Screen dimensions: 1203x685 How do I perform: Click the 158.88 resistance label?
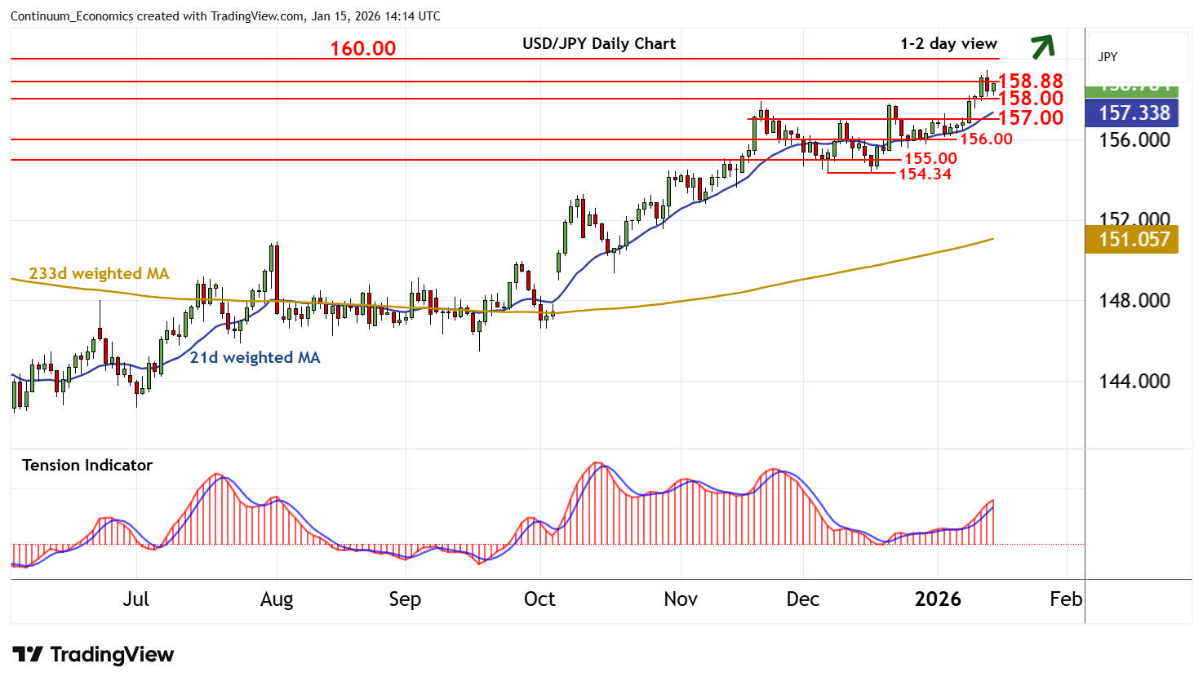tap(1030, 81)
